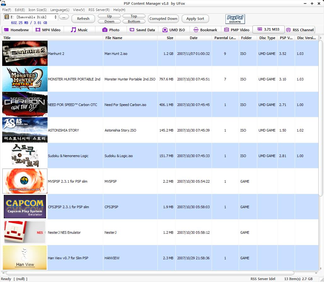324x282 pixels.
Task: Click the UMD ISO disc icon
Action: pyautogui.click(x=165, y=30)
